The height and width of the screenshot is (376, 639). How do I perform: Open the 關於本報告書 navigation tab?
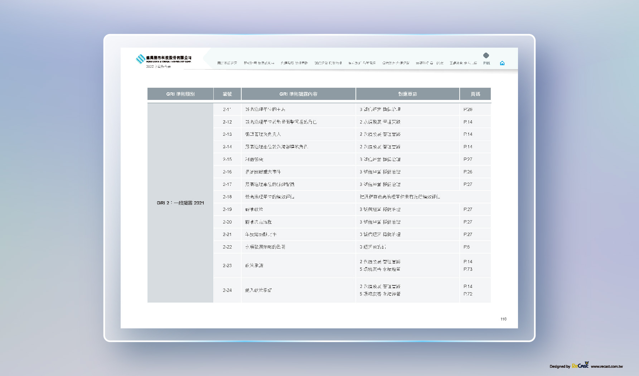point(227,63)
